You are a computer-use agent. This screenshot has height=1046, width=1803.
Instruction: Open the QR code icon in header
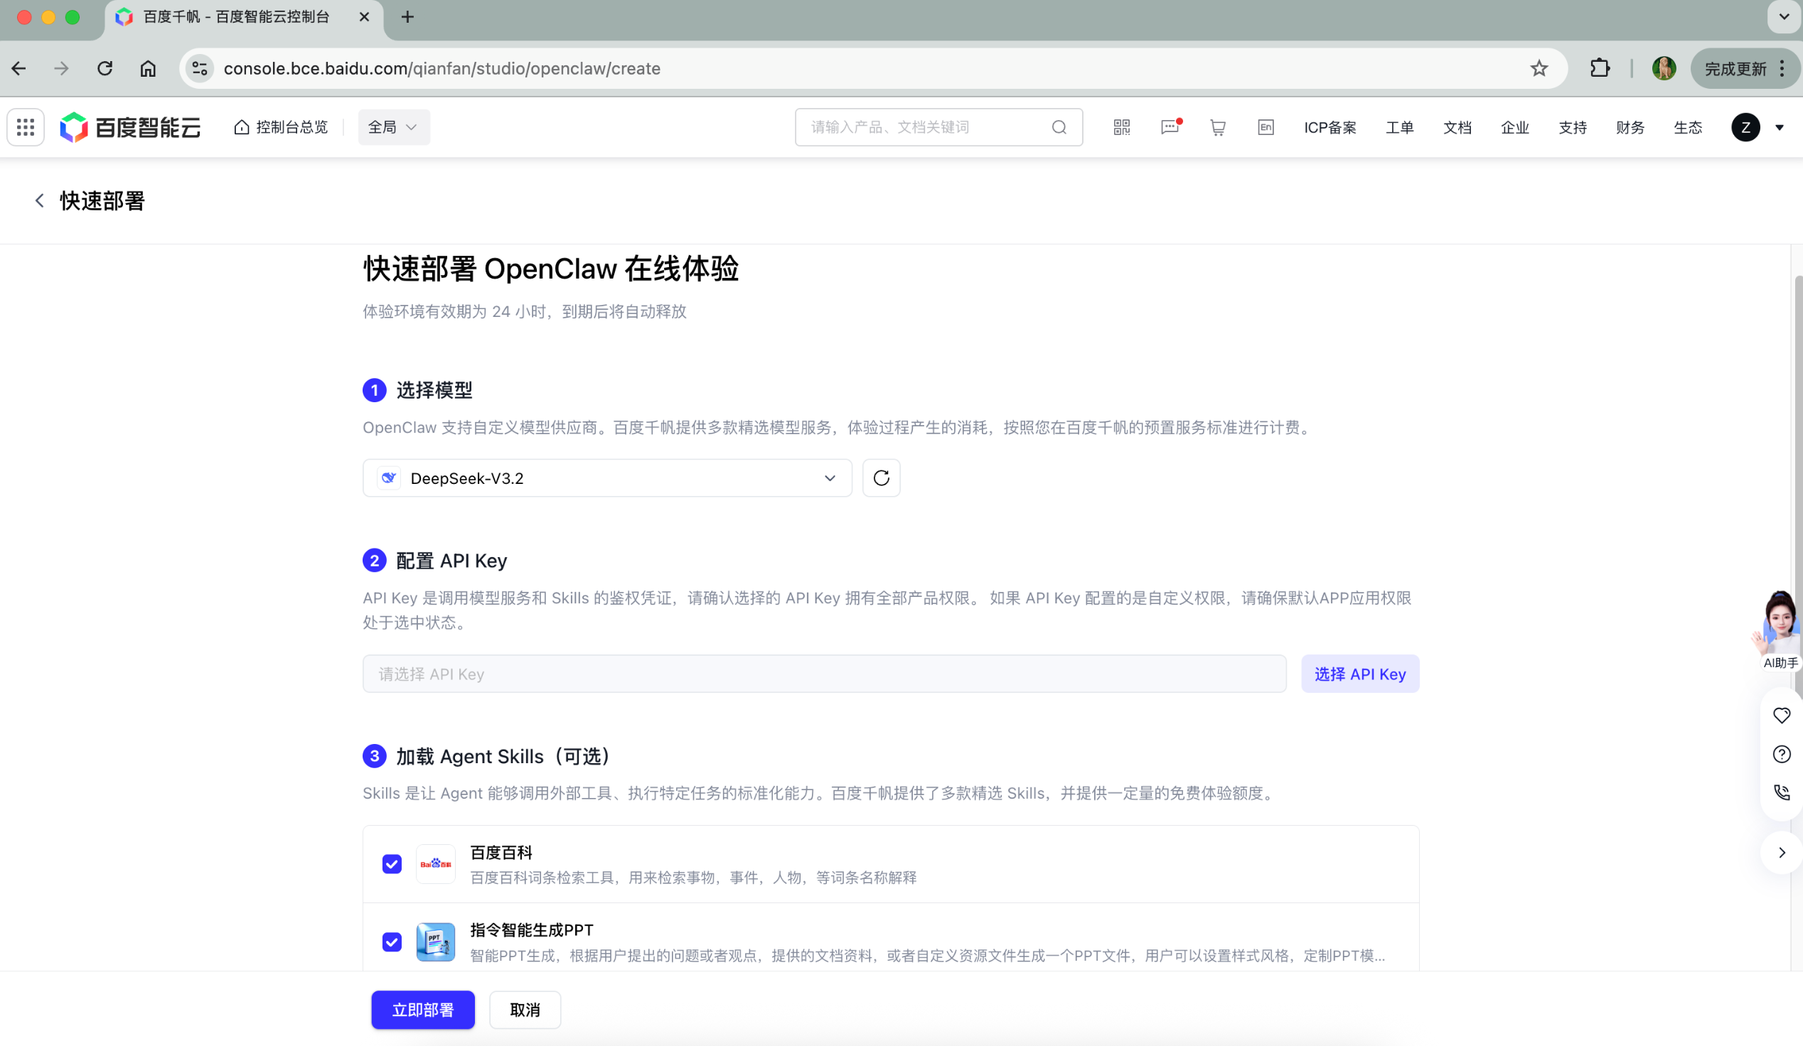click(1121, 127)
